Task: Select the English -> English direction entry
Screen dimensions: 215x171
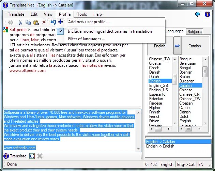Action: pyautogui.click(x=178, y=146)
